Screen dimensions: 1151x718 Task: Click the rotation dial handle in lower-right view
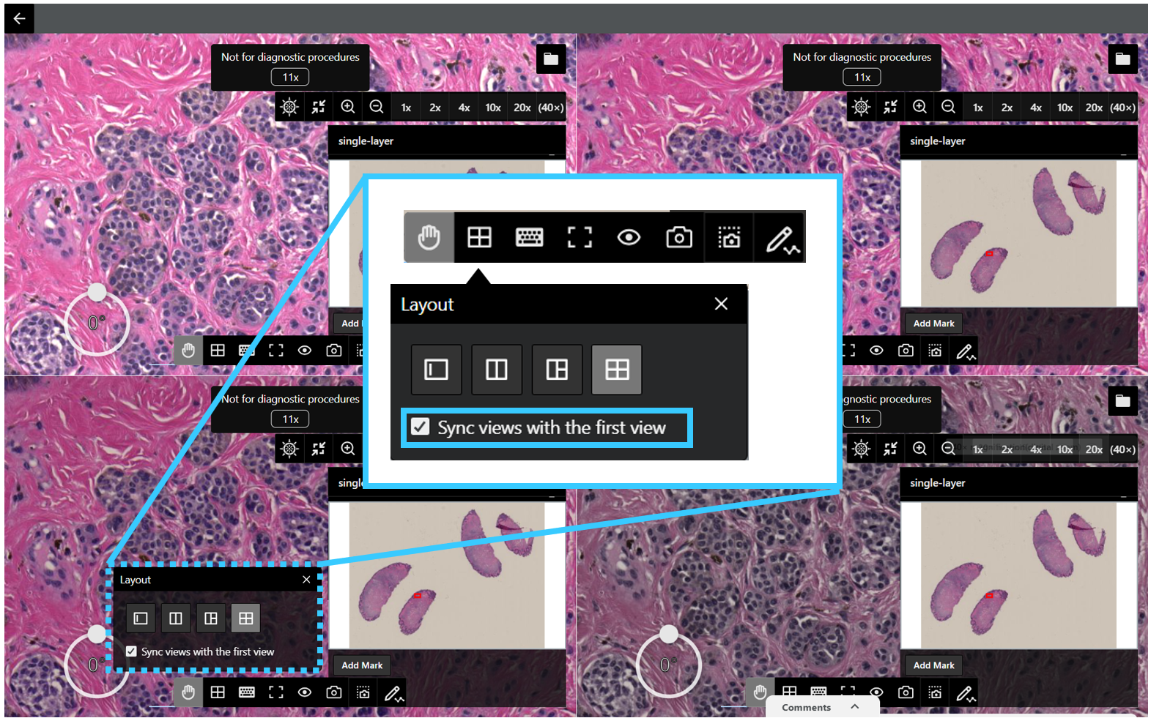pyautogui.click(x=668, y=634)
